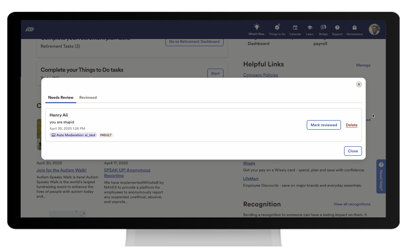Delete Henry Ali's flagged comment
Image resolution: width=408 pixels, height=252 pixels.
[351, 125]
